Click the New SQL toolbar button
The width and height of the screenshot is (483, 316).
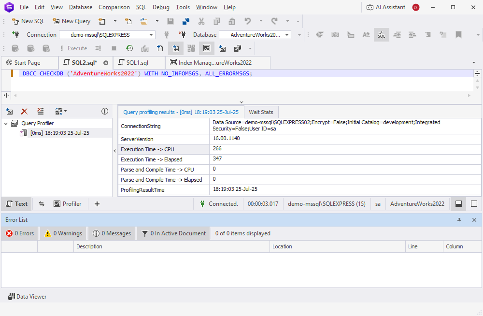click(28, 21)
